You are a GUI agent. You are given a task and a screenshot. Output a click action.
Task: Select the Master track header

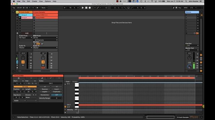pos(192,12)
